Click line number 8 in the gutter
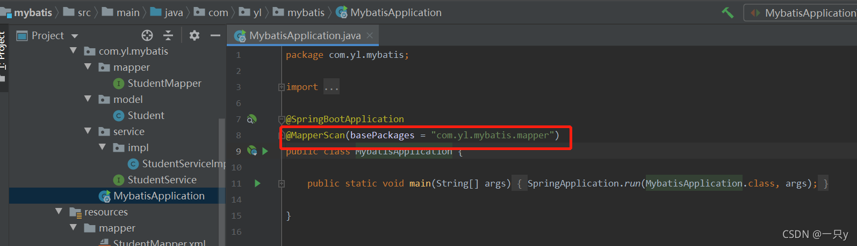This screenshot has width=857, height=246. click(239, 135)
